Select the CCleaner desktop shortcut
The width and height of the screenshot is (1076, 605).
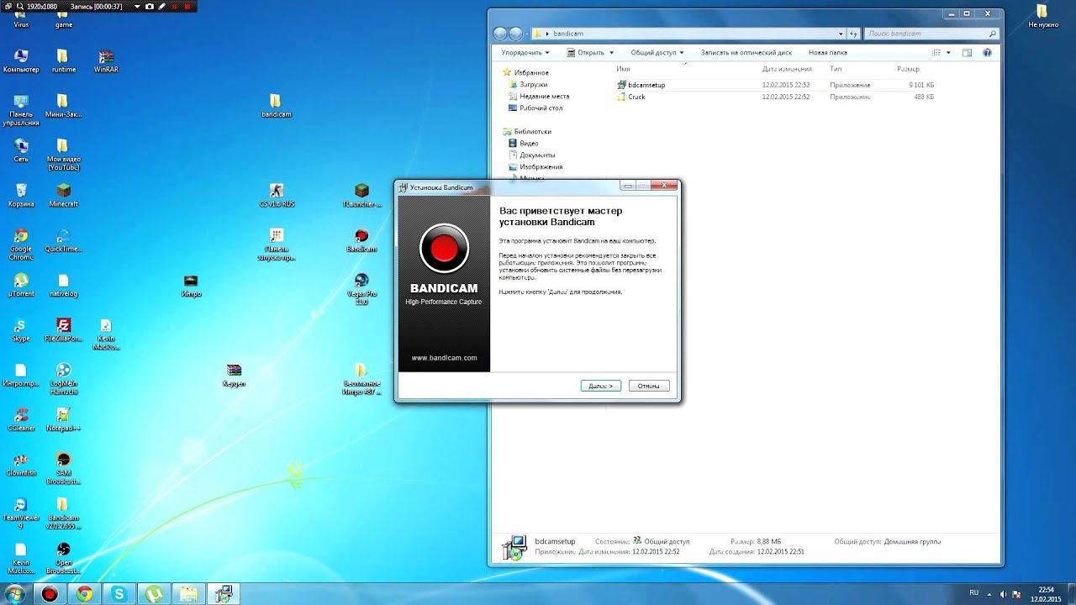(x=21, y=420)
